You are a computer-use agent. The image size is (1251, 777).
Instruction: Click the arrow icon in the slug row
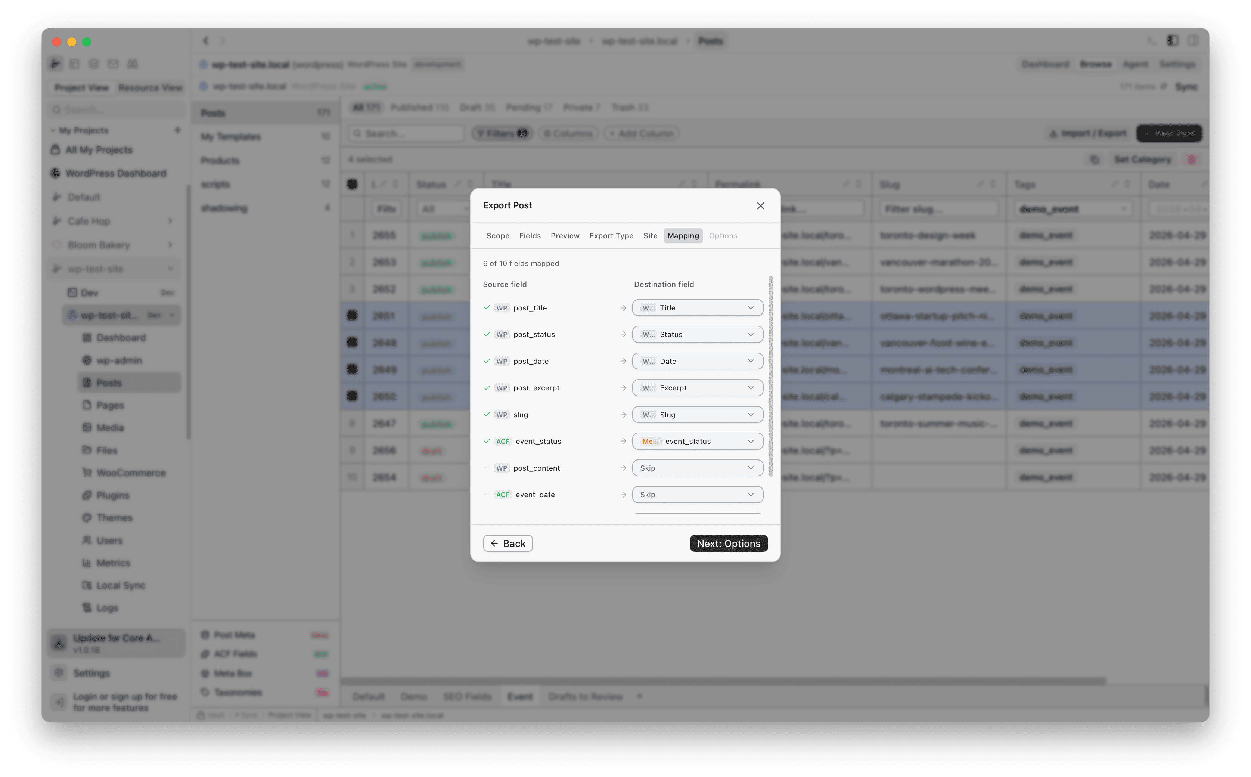[x=623, y=415]
